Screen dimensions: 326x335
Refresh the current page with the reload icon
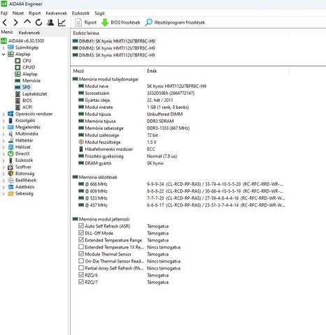coord(38,22)
